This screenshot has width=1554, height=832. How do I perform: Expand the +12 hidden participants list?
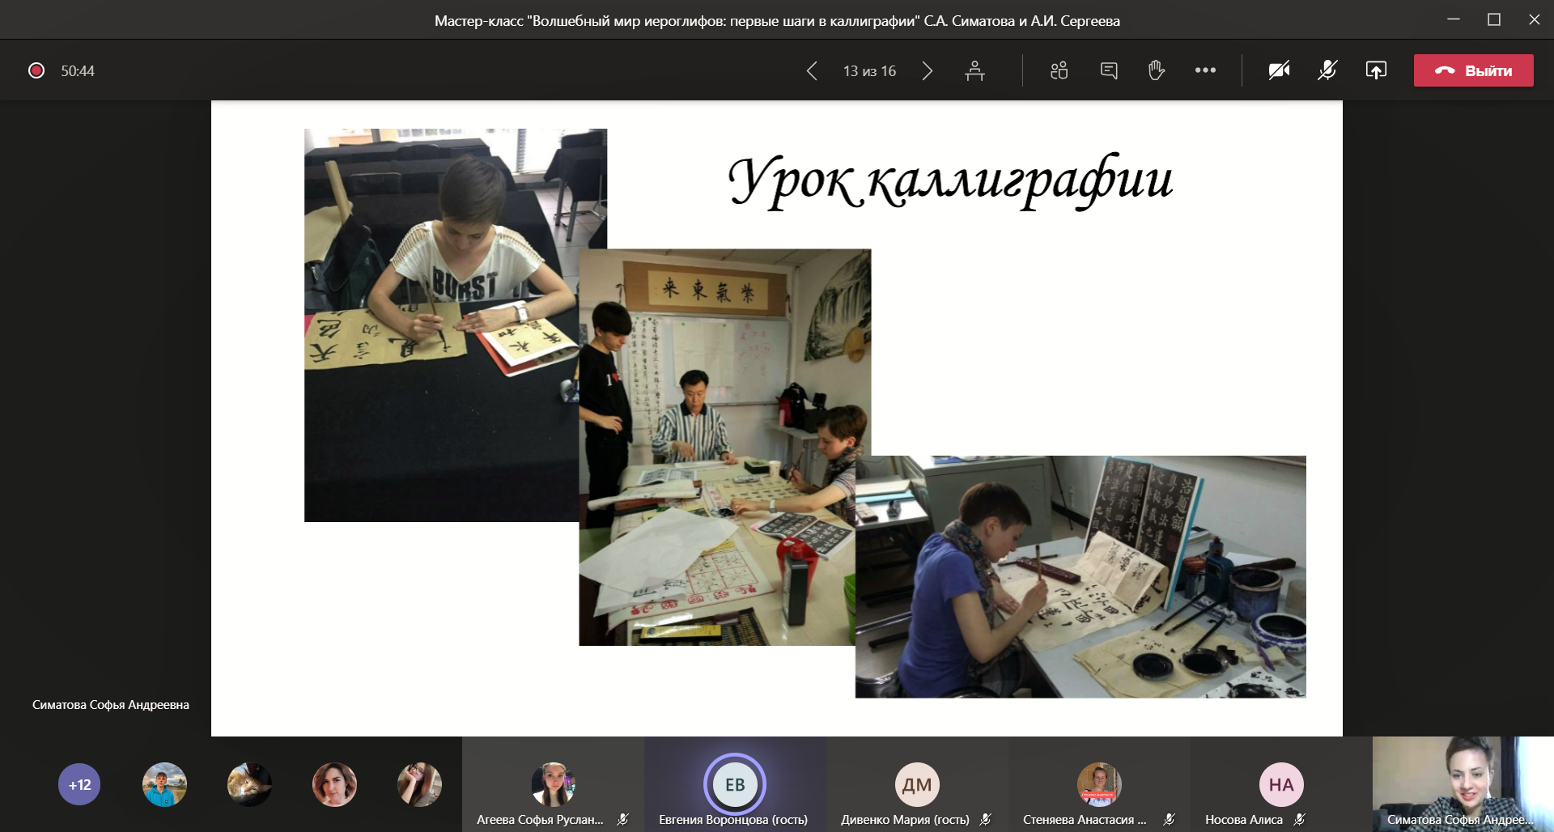click(79, 783)
